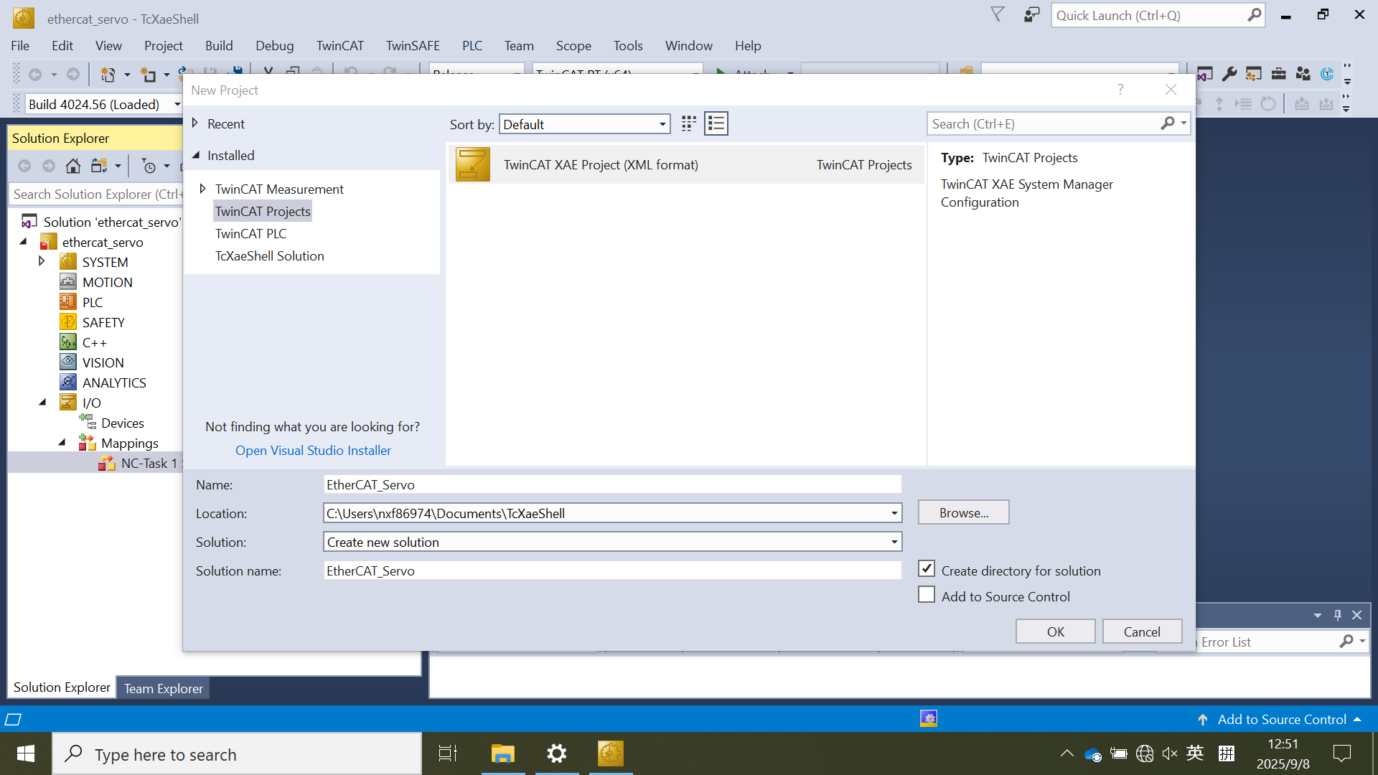Image resolution: width=1378 pixels, height=775 pixels.
Task: Switch to the Team Explorer tab
Action: [163, 688]
